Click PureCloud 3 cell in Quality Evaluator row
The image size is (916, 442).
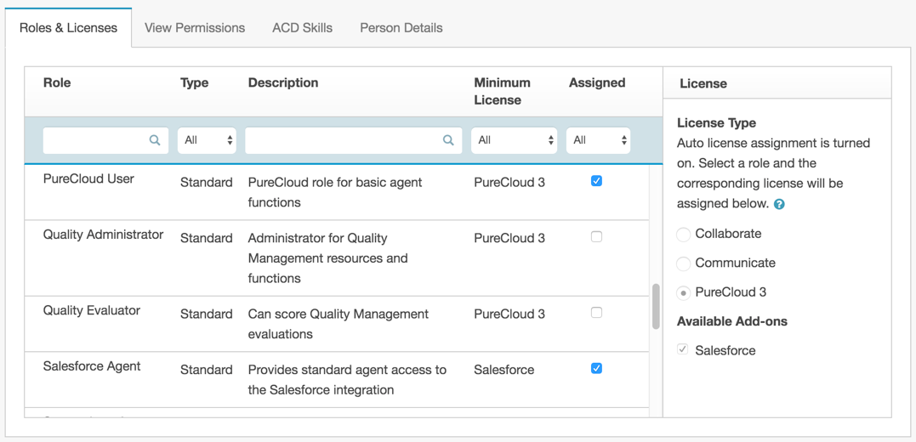click(509, 314)
